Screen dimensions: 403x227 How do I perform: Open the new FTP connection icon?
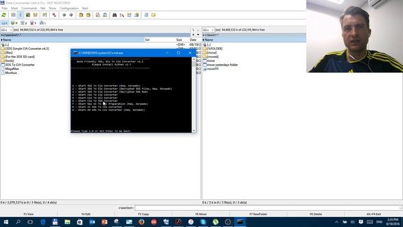[105, 15]
